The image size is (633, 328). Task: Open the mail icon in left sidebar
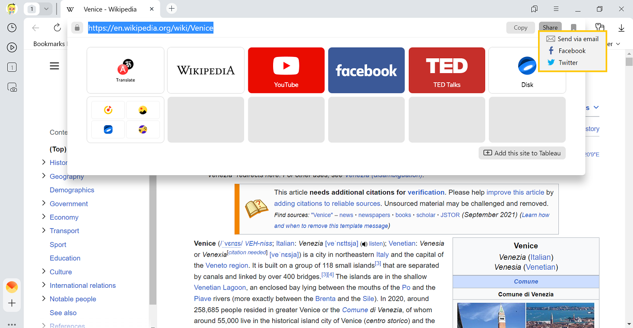[12, 287]
